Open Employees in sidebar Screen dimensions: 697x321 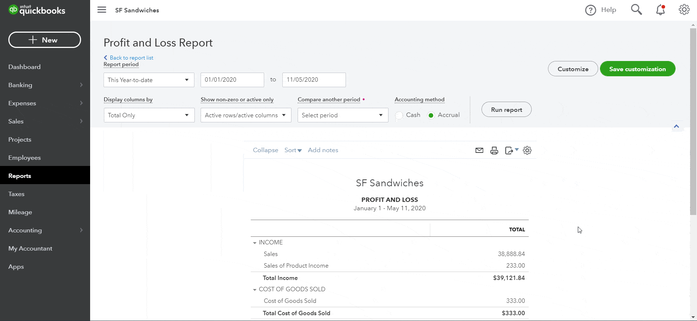pos(24,158)
